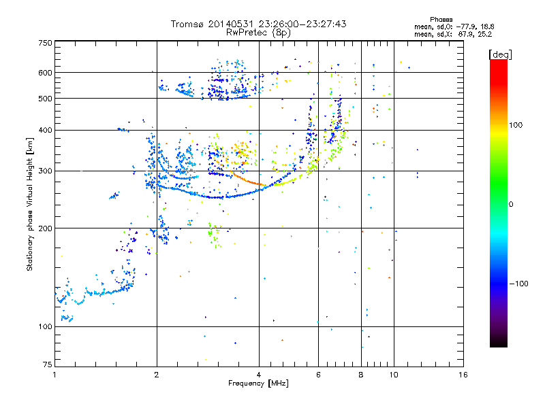Click the 10 MHz frequency tick label
545x408 pixels.
[394, 375]
